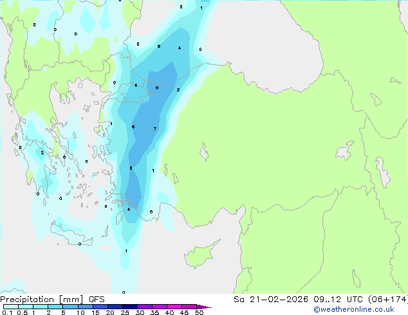Click the above-50 mm arrow tip of legend
Image resolution: width=408 pixels, height=315 pixels.
204,307
